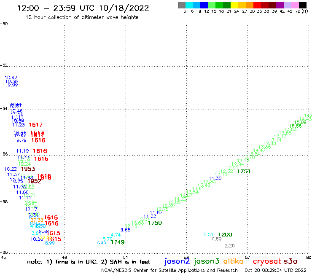Viewport: 312px width, 274px height.
Task: Click the note about UTC time and SWH feet
Action: coord(89,262)
